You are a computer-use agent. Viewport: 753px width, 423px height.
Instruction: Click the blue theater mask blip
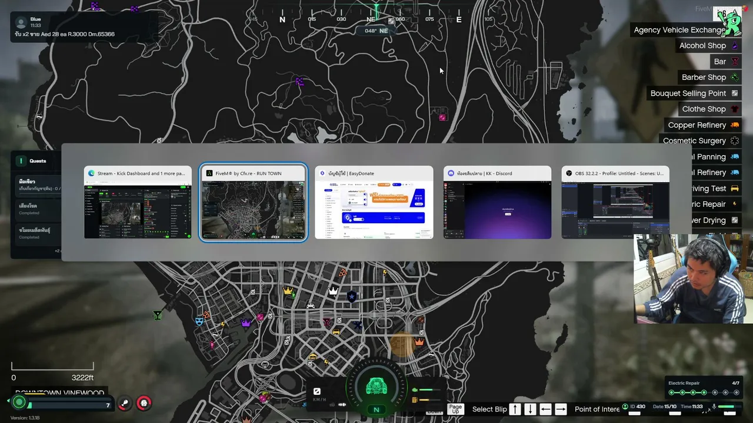pos(199,322)
